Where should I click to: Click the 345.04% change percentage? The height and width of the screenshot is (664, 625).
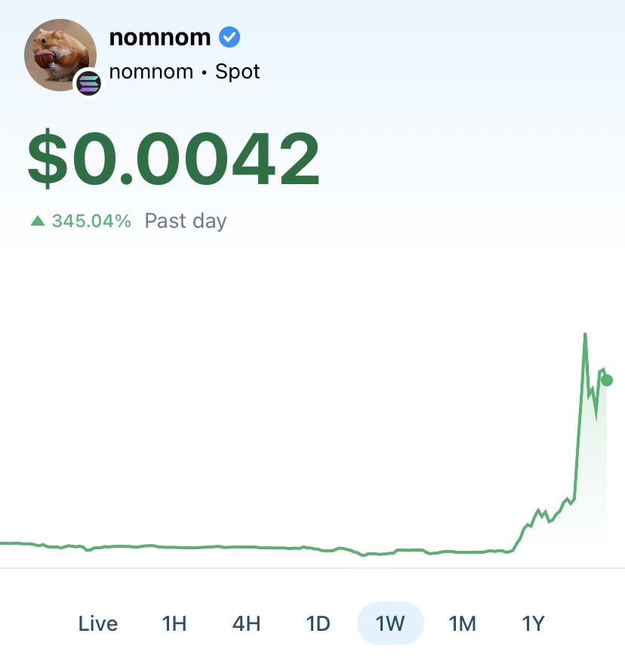pyautogui.click(x=91, y=220)
